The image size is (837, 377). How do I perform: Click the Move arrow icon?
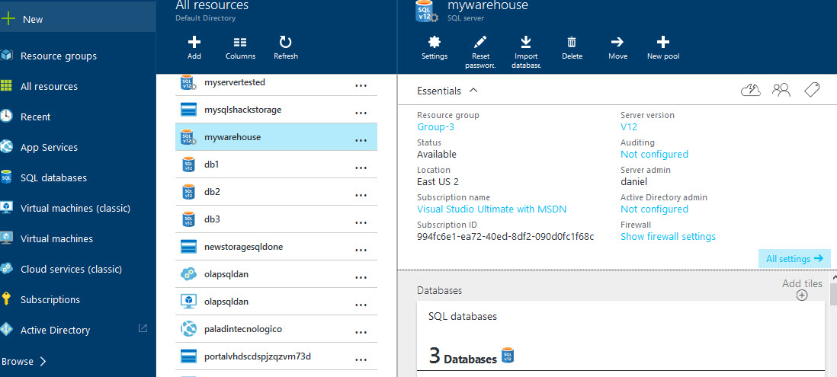pos(617,43)
